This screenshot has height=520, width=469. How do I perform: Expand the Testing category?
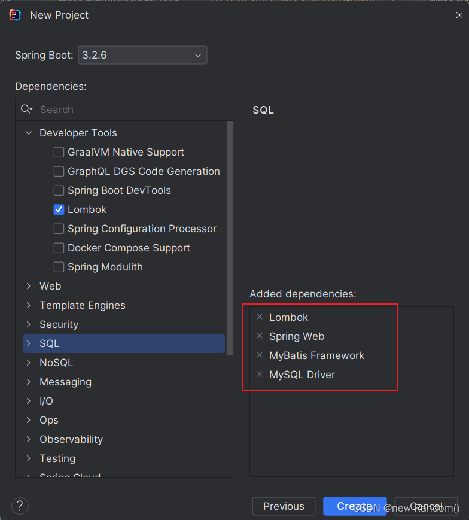tap(28, 458)
